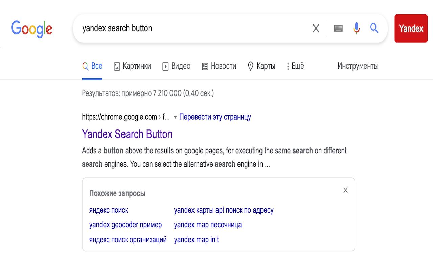Screen dimensions: 433x270
Task: Click related query 'yandex map init'
Action: point(196,240)
